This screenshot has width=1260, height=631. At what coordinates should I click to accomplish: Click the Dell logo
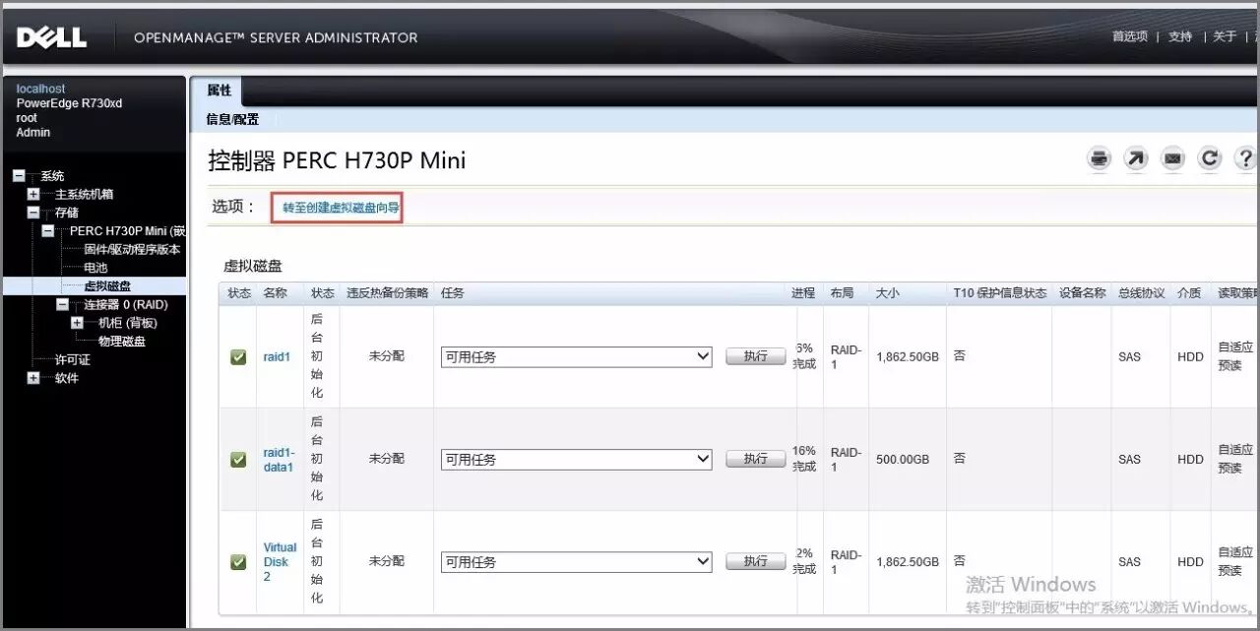click(x=52, y=37)
